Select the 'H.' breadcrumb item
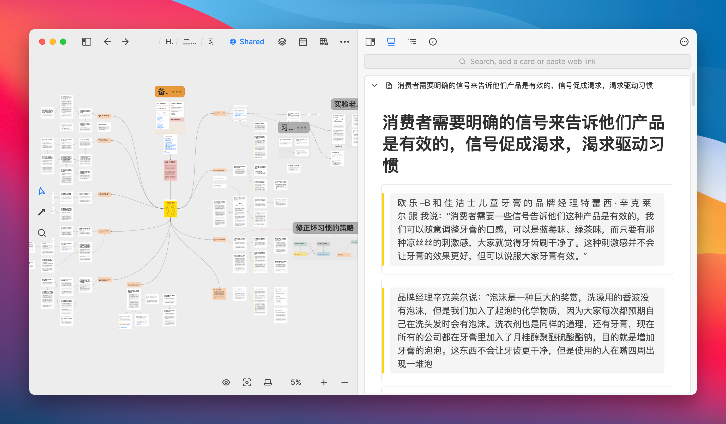Image resolution: width=726 pixels, height=424 pixels. tap(170, 42)
